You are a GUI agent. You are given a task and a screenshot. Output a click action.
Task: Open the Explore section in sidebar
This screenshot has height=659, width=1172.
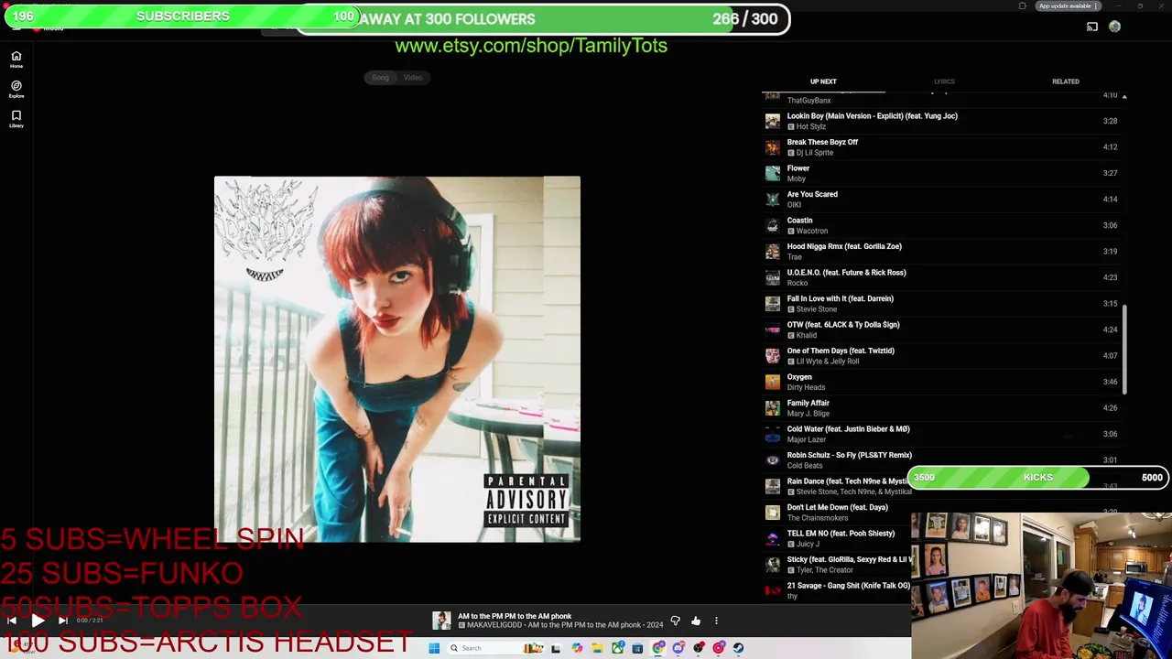[x=16, y=89]
